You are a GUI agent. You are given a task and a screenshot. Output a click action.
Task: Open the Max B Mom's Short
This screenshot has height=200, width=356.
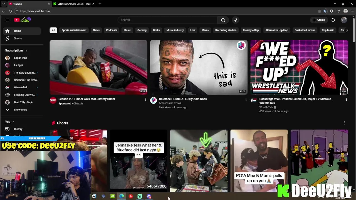(x=259, y=161)
